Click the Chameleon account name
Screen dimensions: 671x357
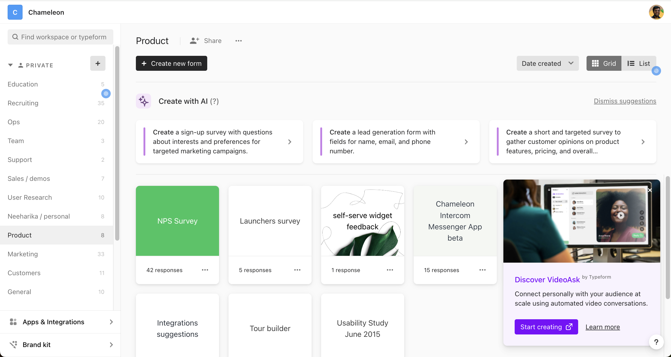click(46, 12)
